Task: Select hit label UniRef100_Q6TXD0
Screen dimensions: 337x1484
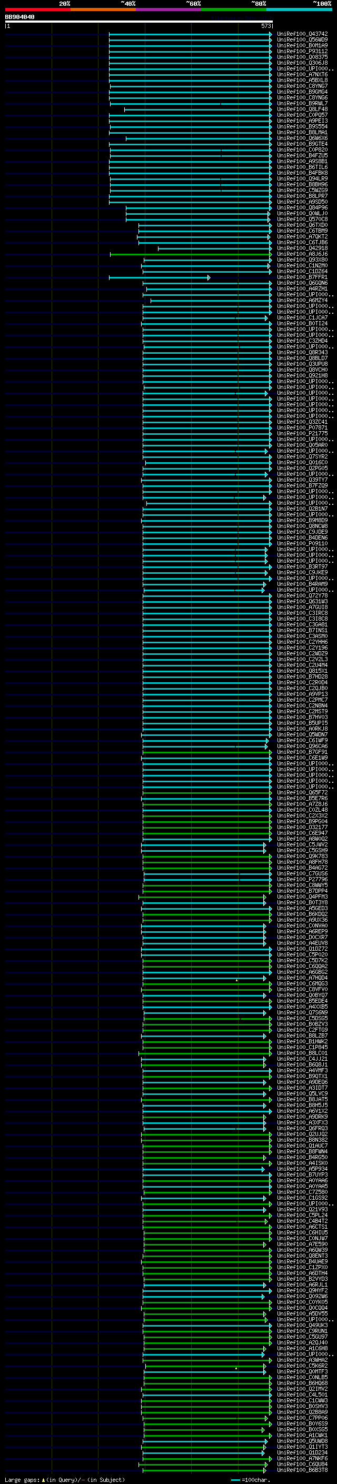Action: click(x=302, y=225)
